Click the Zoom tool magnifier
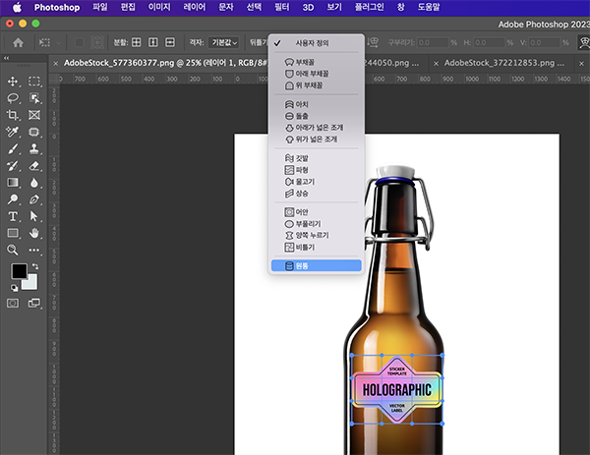The height and width of the screenshot is (455, 590). point(14,250)
